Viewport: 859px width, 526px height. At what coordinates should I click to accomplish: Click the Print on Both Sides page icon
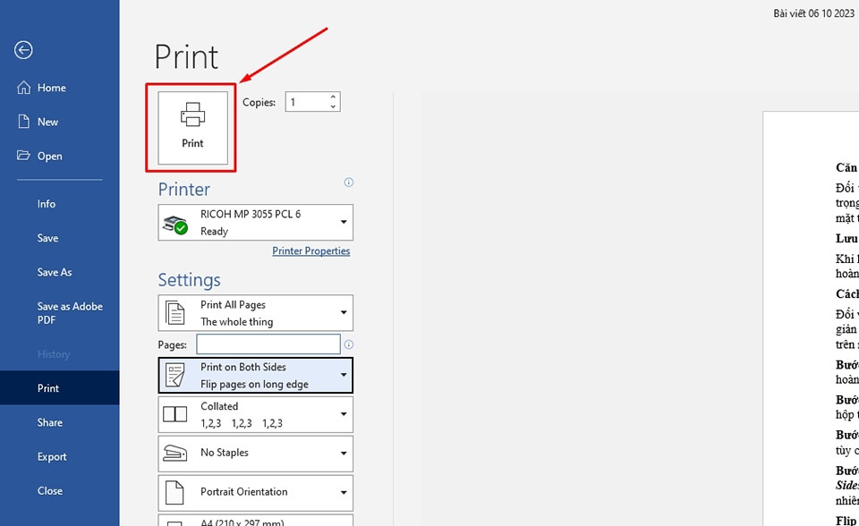(x=175, y=376)
